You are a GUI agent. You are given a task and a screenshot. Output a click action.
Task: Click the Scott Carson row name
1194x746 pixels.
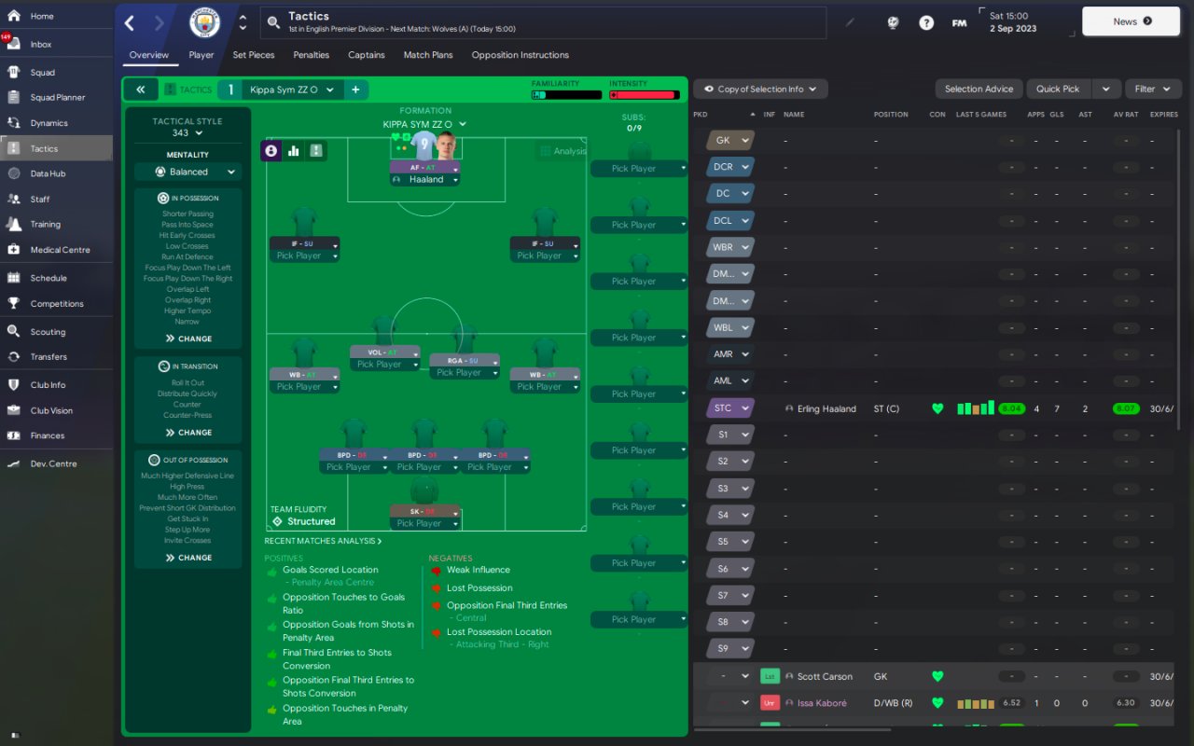click(825, 676)
